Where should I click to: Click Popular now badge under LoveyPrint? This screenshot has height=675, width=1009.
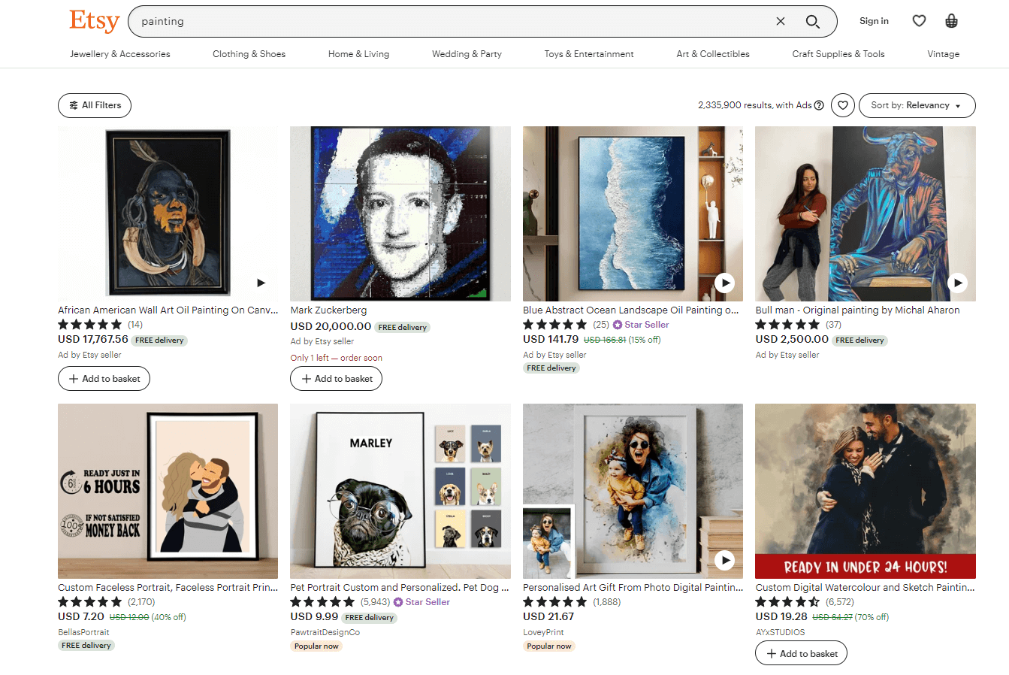coord(549,646)
